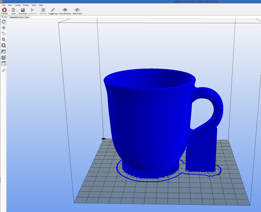Toggle parallel projection diagonal lines icon
This screenshot has height=212, width=261.
tap(4, 70)
